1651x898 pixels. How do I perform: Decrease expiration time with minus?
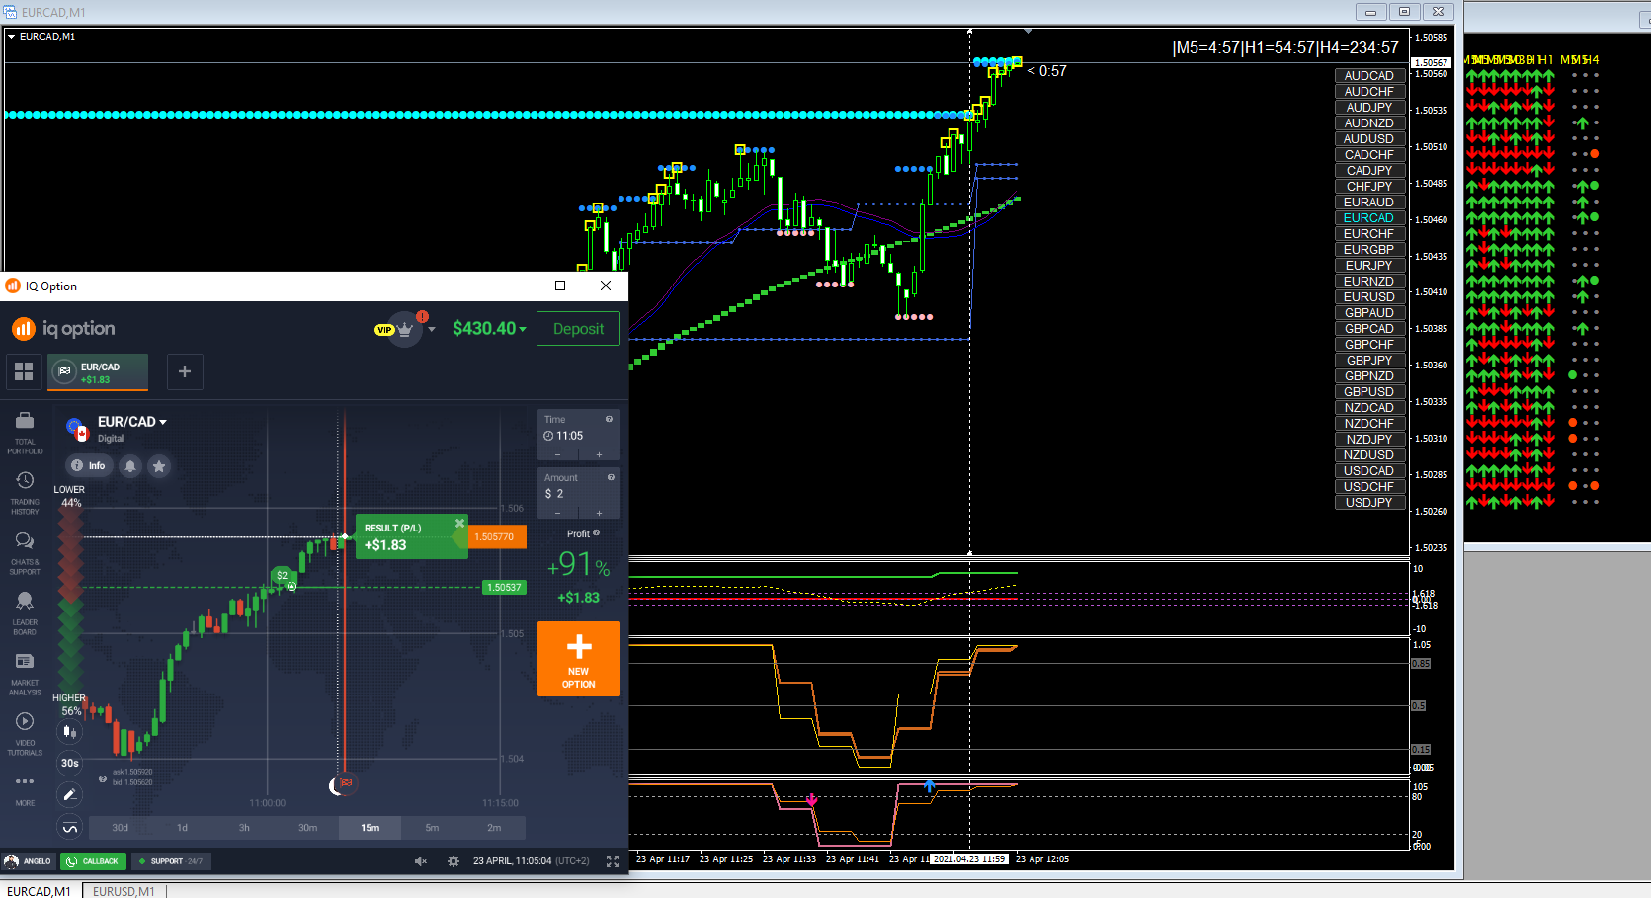pyautogui.click(x=558, y=454)
